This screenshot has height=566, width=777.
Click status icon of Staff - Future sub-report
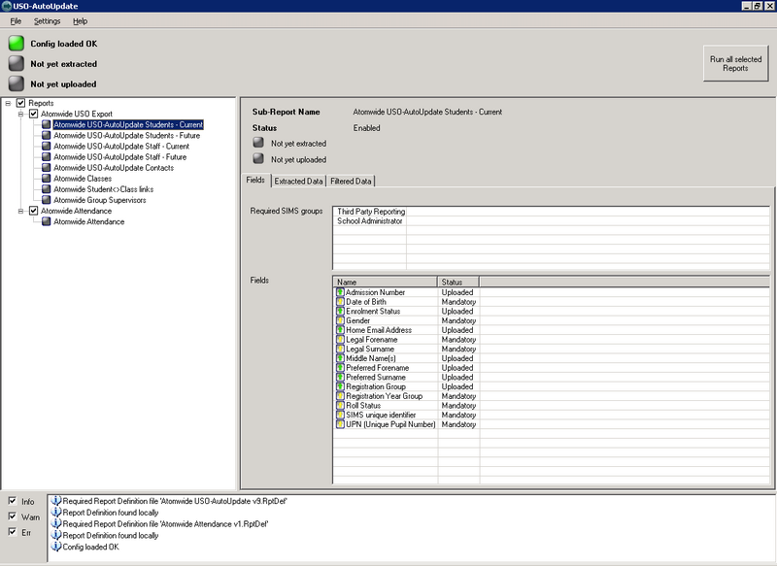tap(46, 156)
